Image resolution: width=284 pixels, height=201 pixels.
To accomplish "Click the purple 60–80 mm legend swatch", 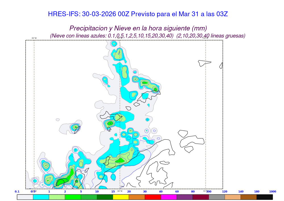I will [185, 197].
